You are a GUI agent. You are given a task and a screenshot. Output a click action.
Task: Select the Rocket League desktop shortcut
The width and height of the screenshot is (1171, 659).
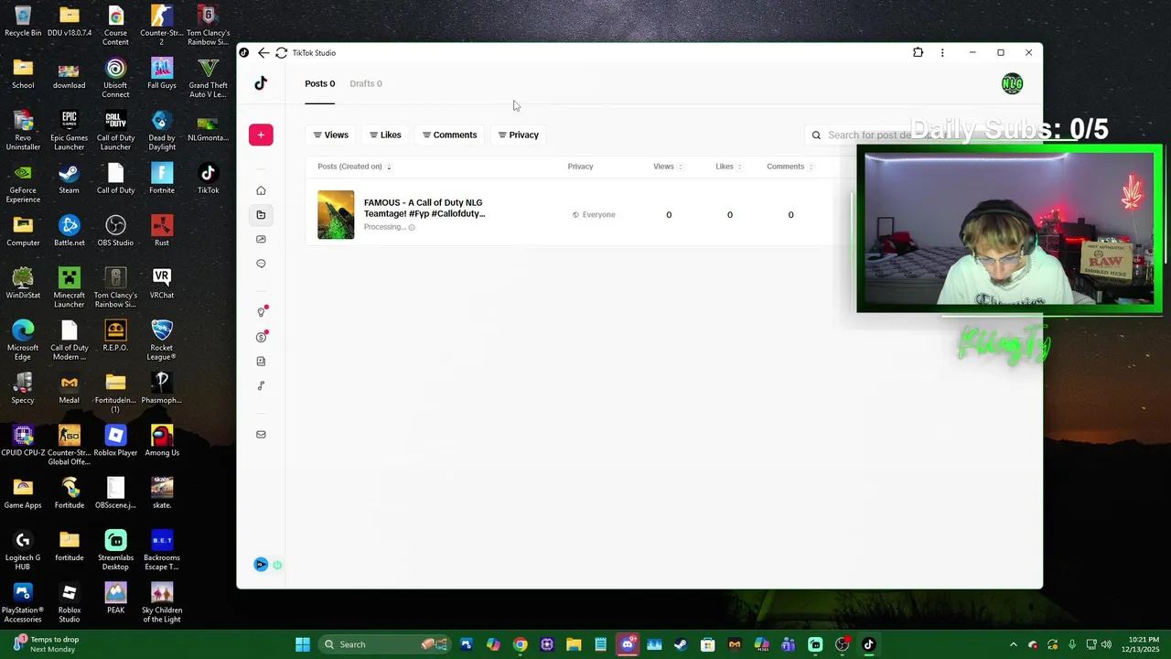tap(162, 340)
